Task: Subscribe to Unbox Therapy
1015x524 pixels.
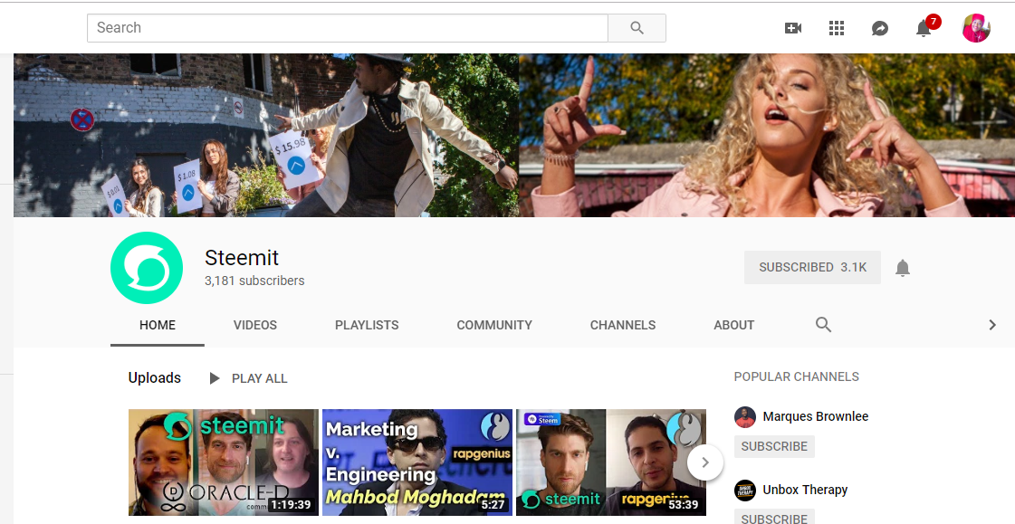Action: coord(774,518)
